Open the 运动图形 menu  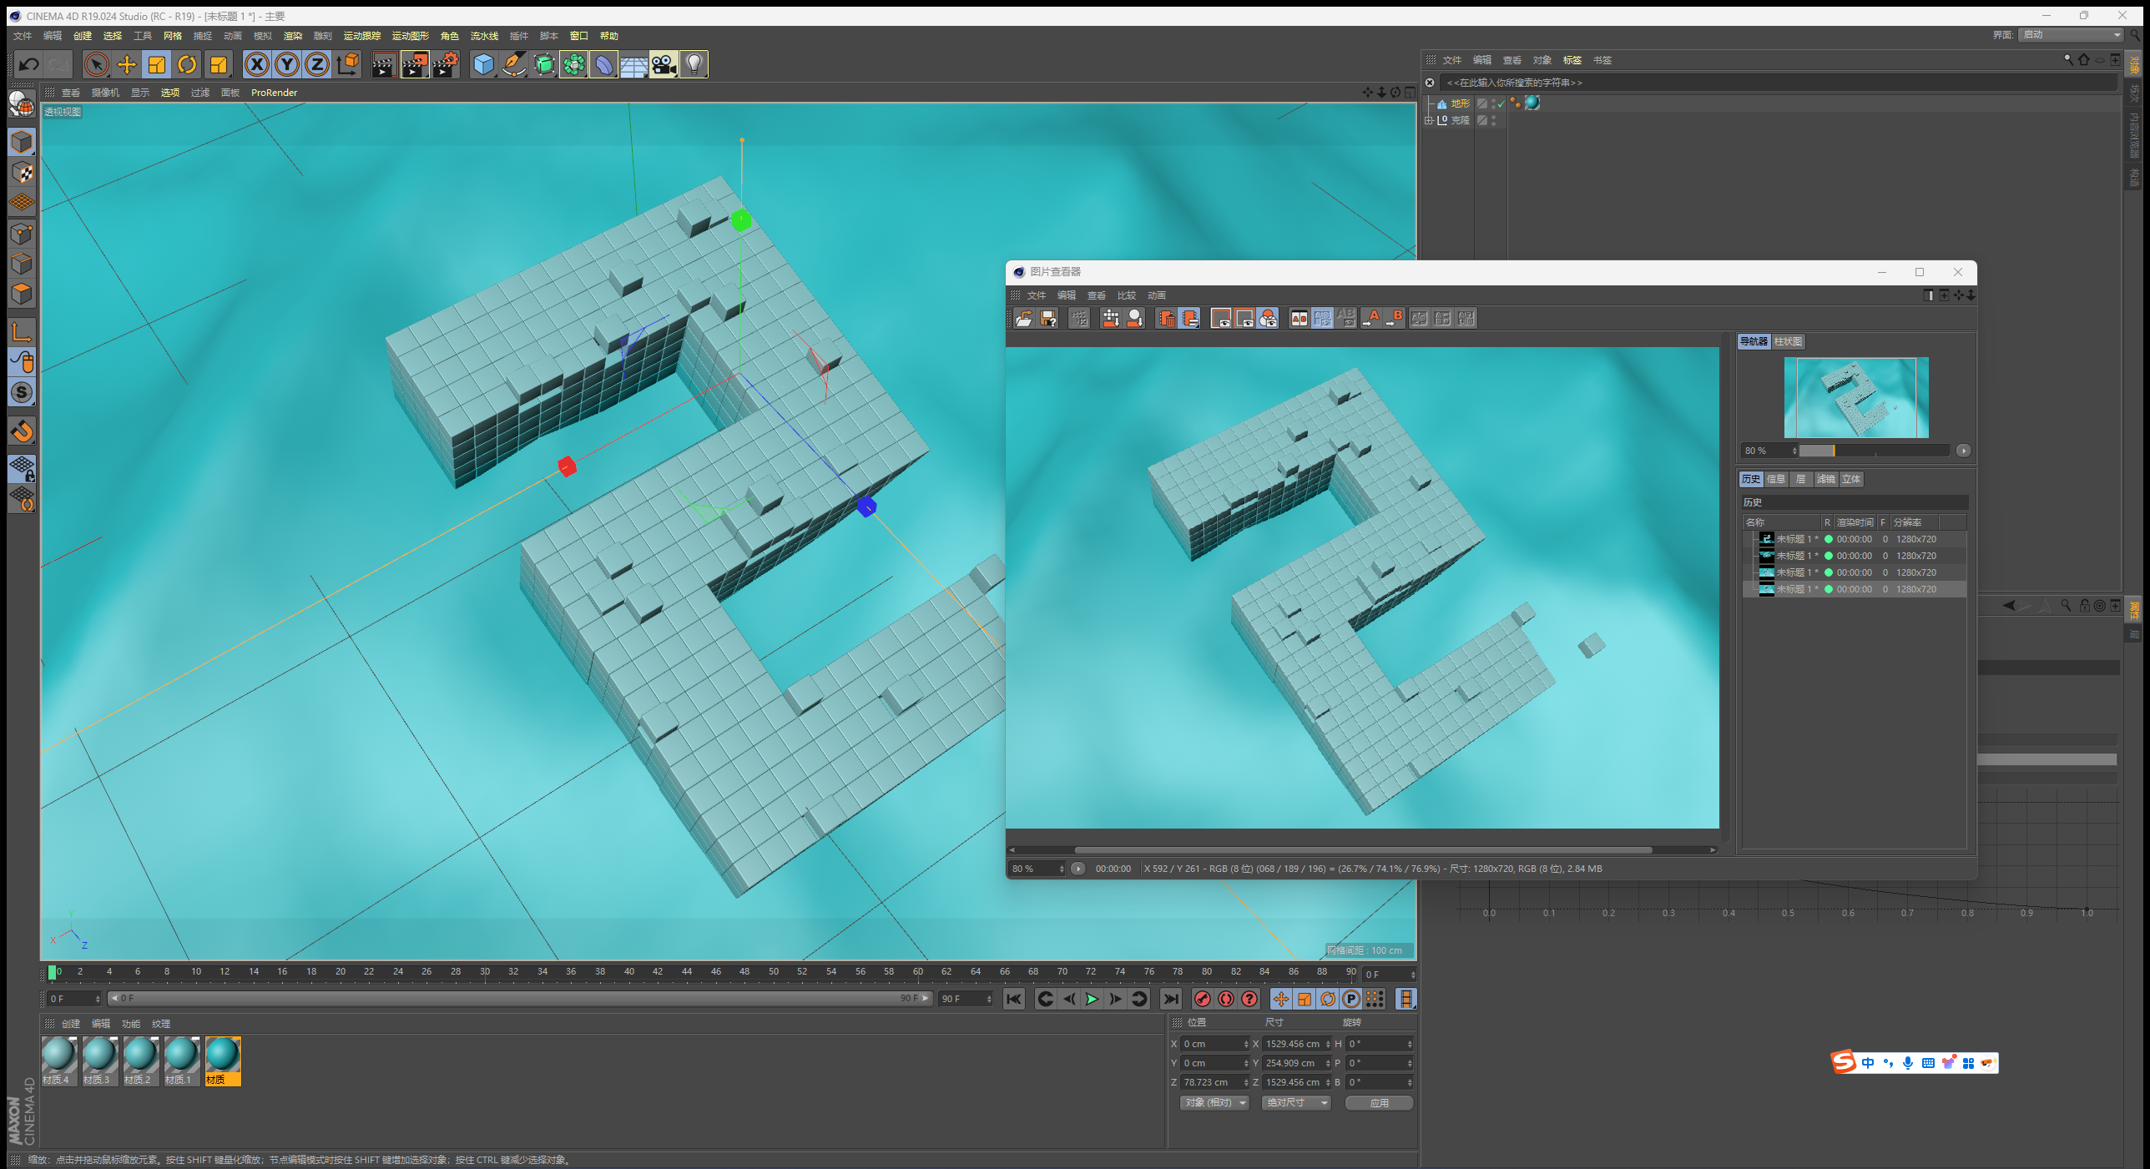point(410,36)
